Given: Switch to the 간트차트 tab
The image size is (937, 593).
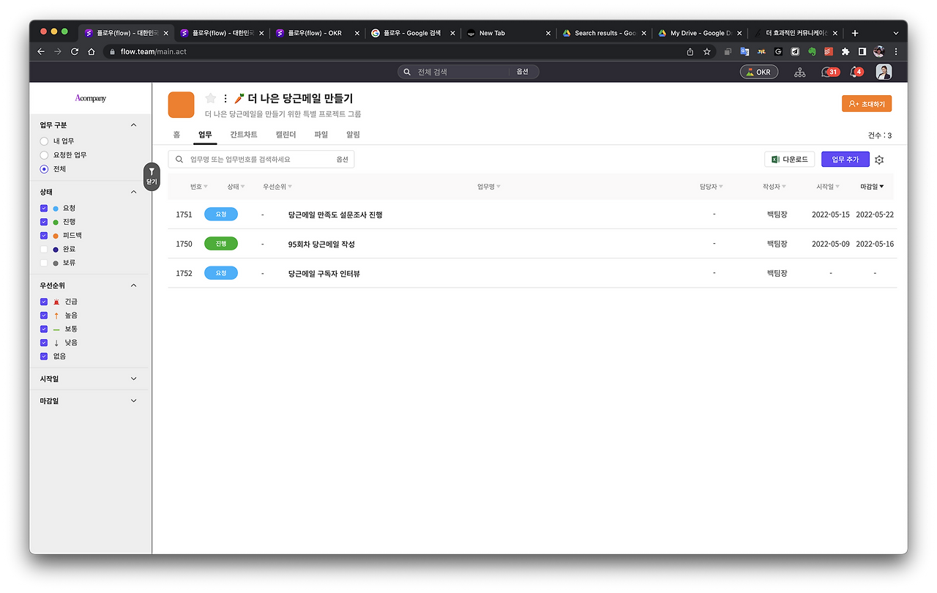Looking at the screenshot, I should pos(244,135).
